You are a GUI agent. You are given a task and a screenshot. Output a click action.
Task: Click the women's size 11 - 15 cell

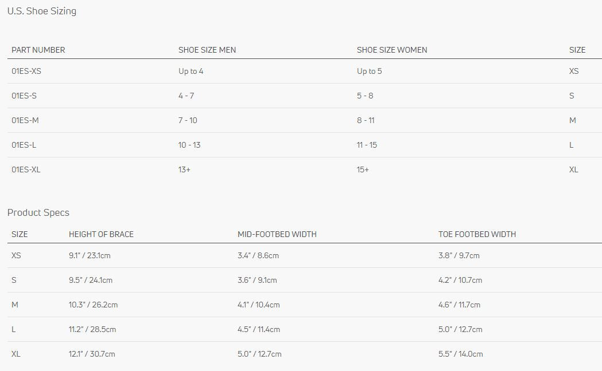(x=367, y=145)
